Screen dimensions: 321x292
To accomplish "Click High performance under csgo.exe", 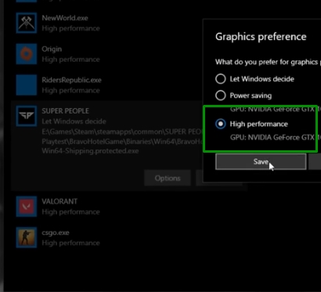I will (x=70, y=243).
